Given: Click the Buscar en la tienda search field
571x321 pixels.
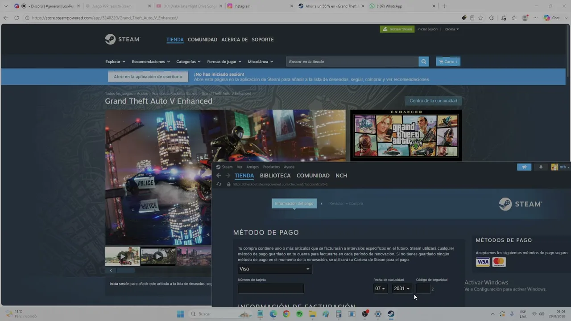Looking at the screenshot, I should tap(352, 62).
